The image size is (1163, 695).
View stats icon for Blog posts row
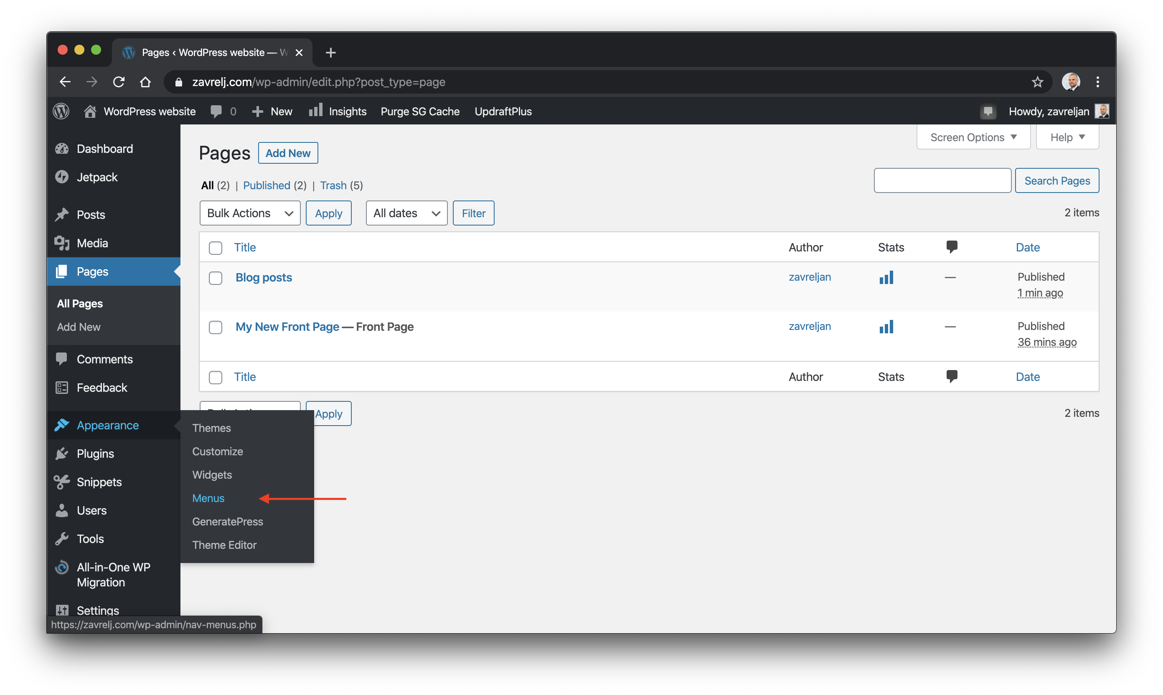click(886, 277)
